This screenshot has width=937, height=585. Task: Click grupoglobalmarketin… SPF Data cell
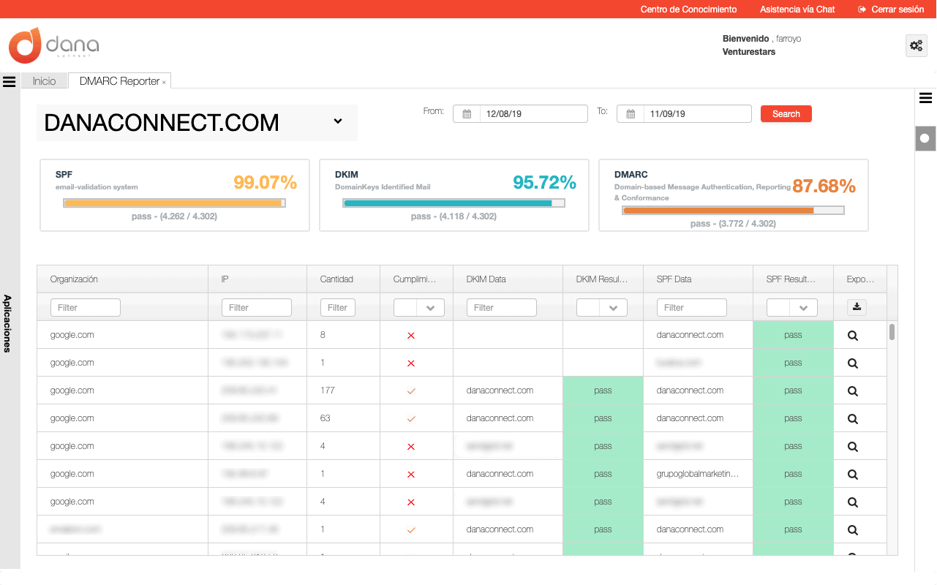[x=698, y=474]
